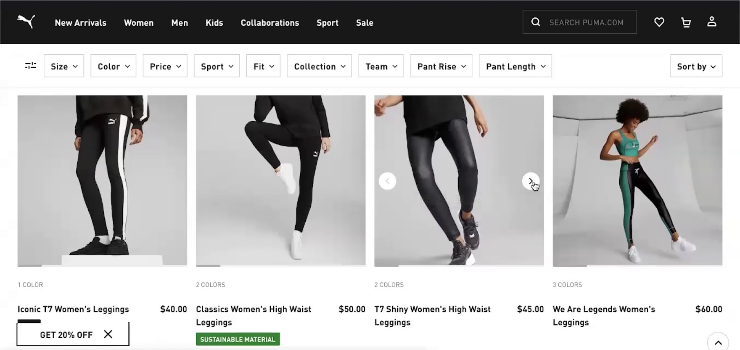This screenshot has height=350, width=740.
Task: Click the search magnifier icon
Action: (x=535, y=22)
